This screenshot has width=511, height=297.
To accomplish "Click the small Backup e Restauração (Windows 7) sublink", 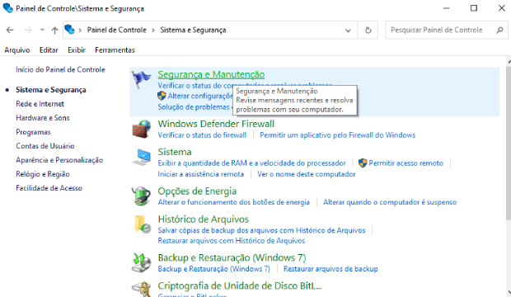I will (214, 269).
